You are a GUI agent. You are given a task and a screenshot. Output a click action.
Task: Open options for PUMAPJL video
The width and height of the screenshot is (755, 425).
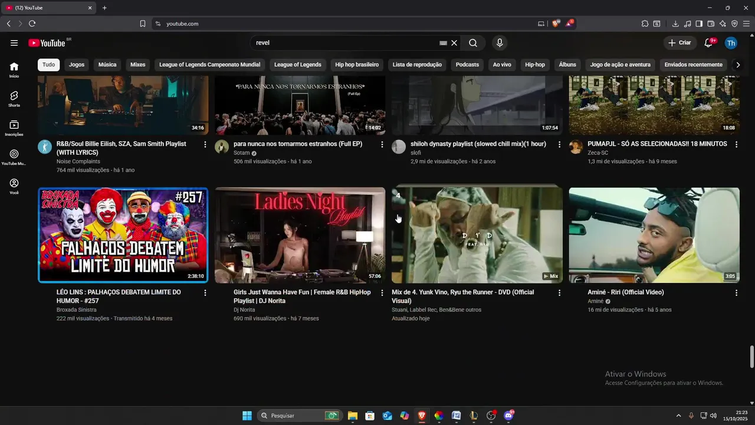coord(736,145)
